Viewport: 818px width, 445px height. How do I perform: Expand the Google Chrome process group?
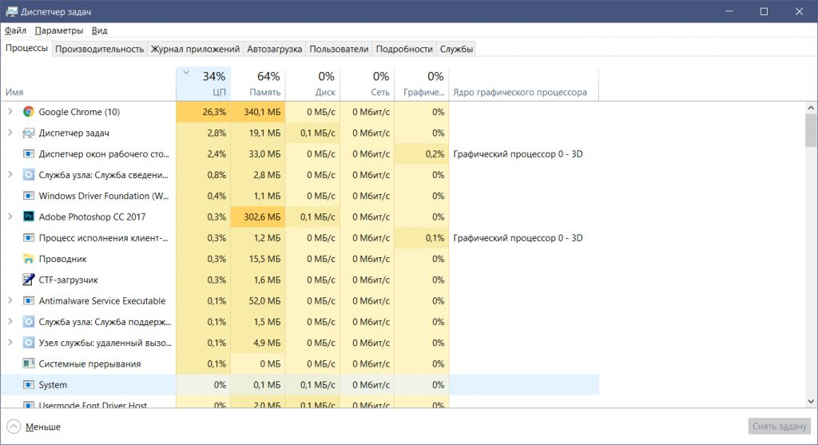[x=10, y=113]
